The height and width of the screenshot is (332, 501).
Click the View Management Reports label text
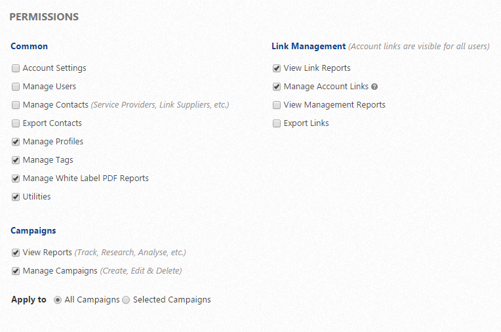point(334,105)
